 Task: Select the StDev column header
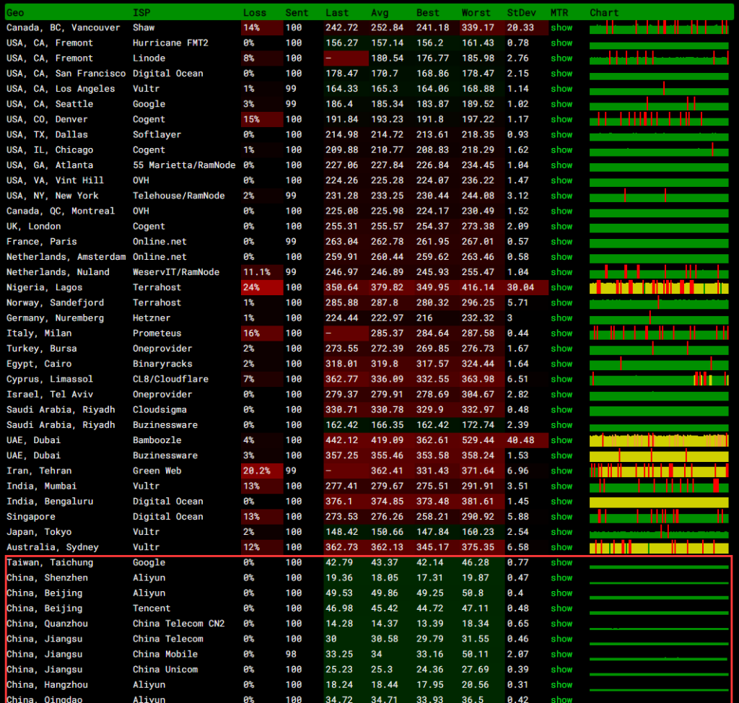(520, 12)
